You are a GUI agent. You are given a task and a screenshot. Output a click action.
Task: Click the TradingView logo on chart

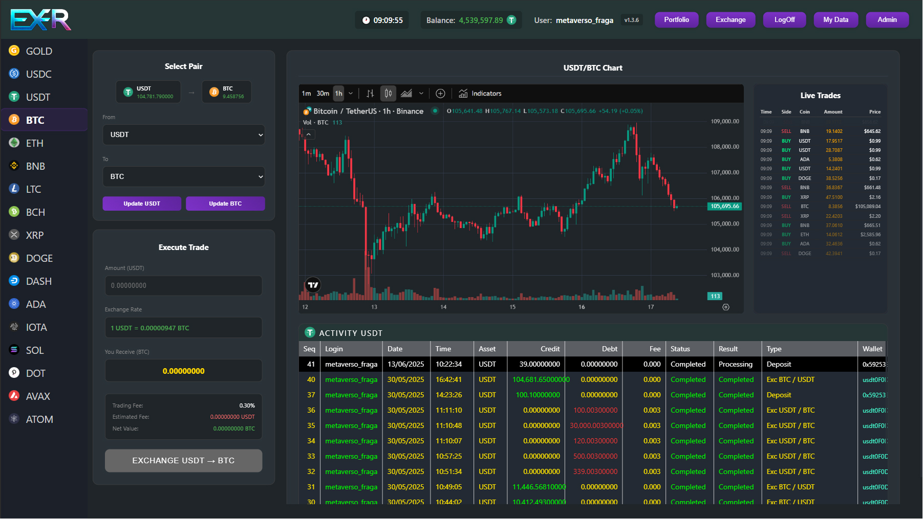(x=313, y=285)
